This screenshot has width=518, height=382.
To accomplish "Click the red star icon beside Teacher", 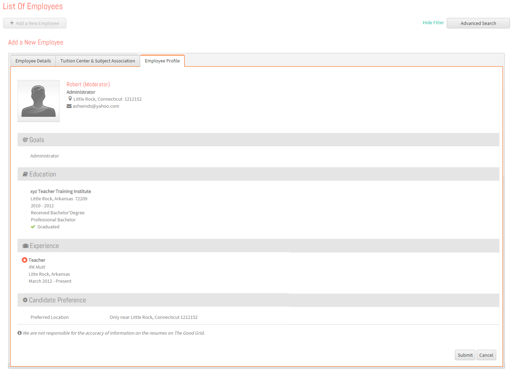I will click(25, 260).
